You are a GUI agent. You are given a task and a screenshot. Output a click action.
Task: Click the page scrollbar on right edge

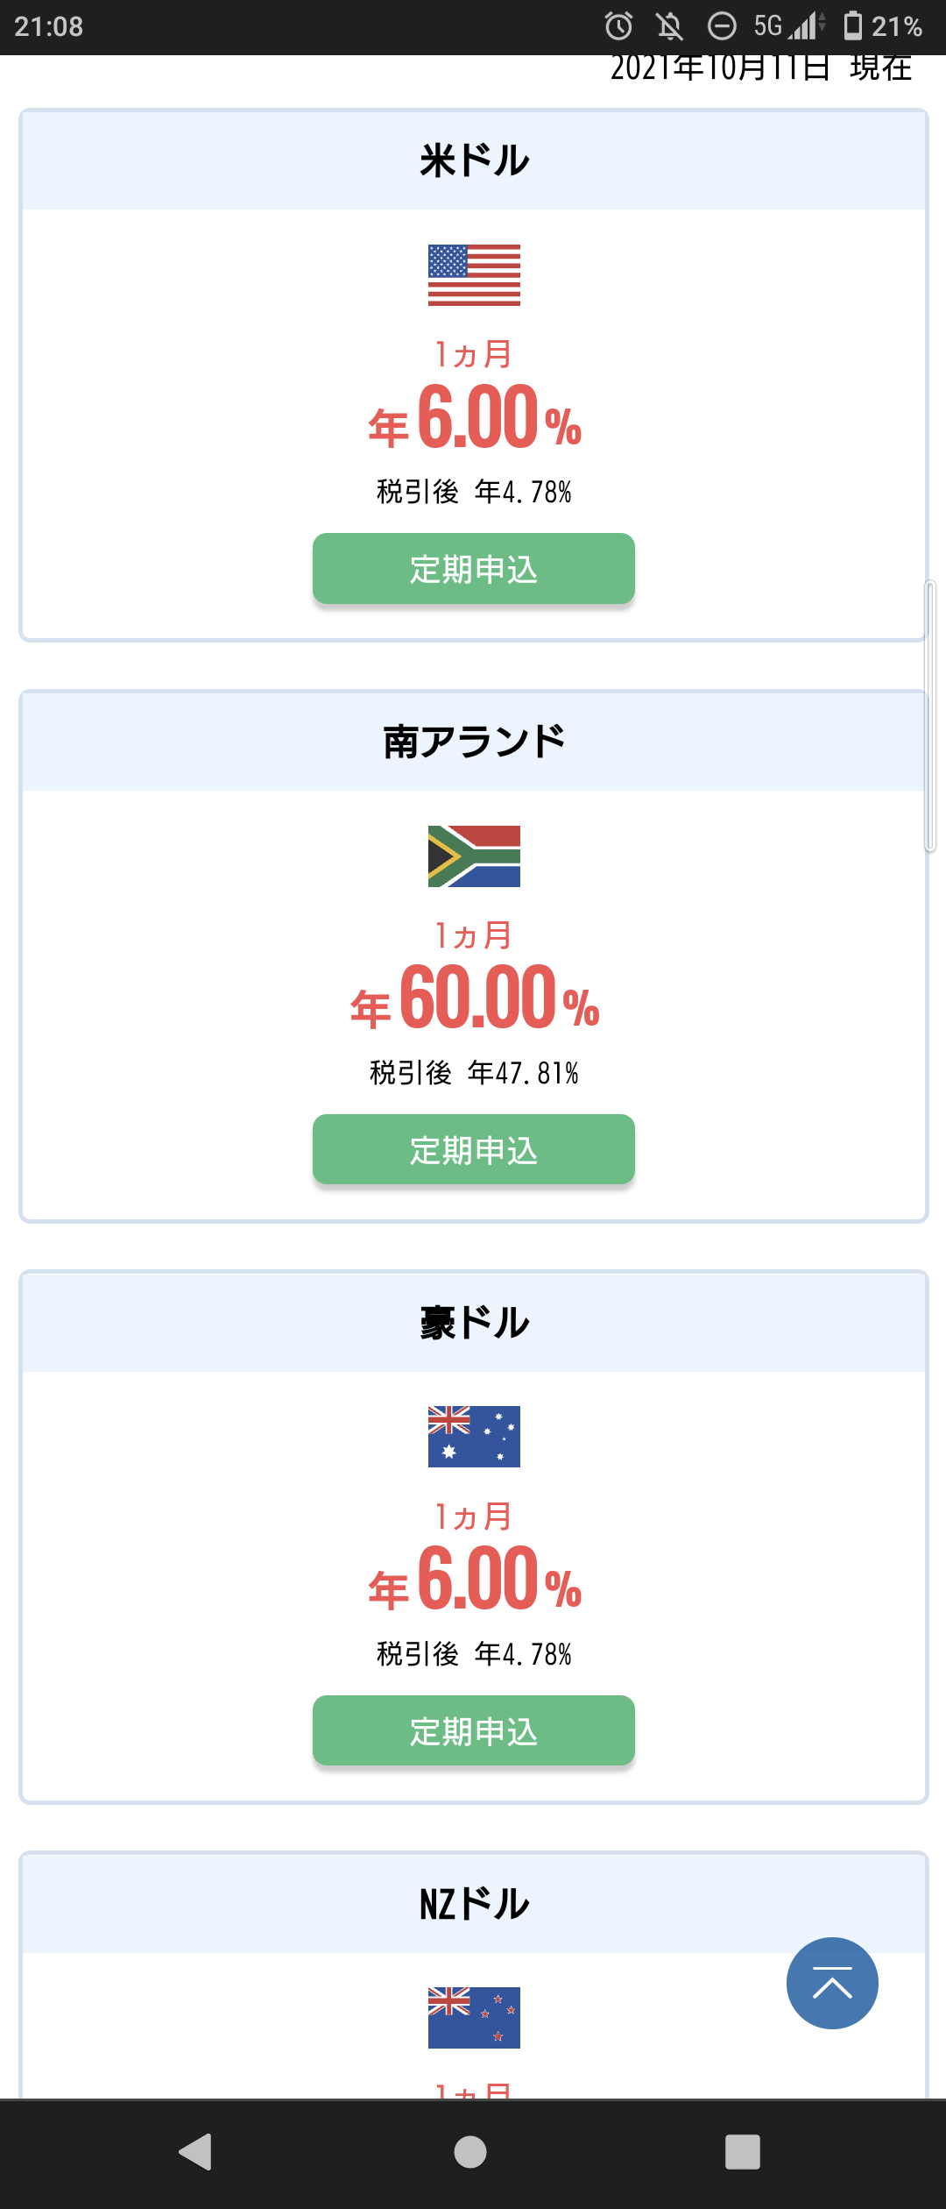(x=930, y=715)
